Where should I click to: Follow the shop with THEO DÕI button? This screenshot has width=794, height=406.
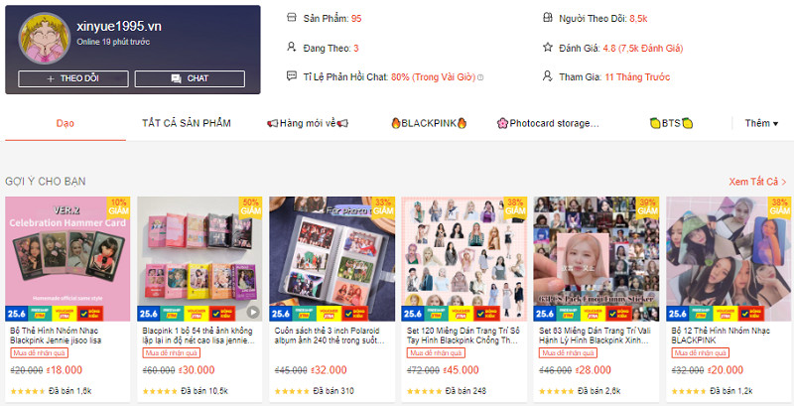(73, 78)
